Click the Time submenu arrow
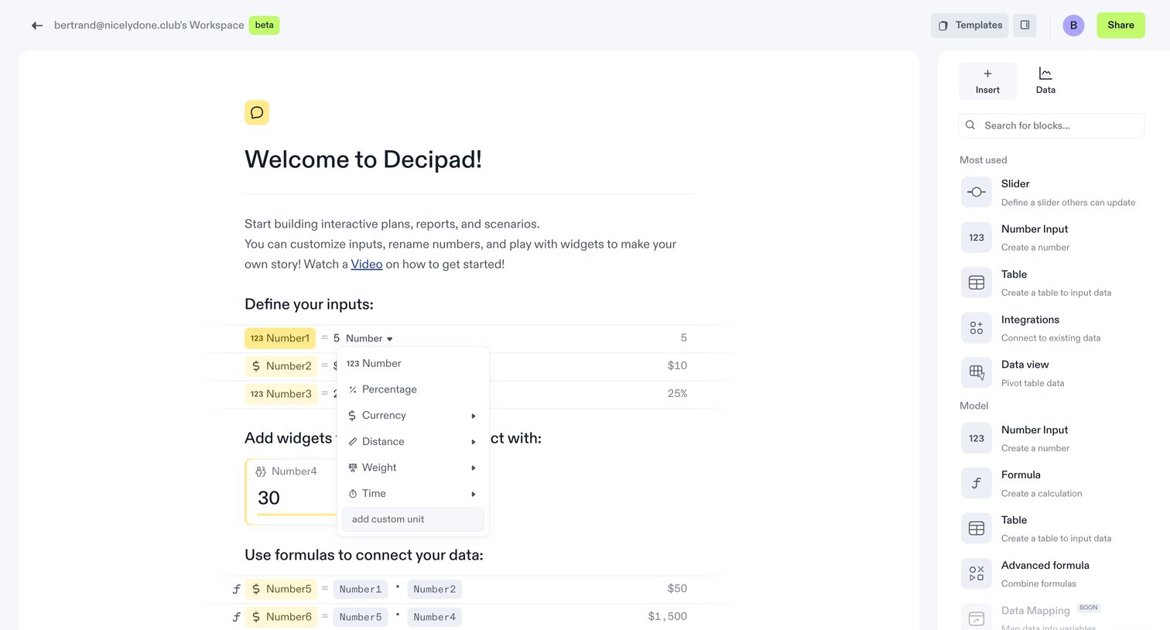The height and width of the screenshot is (630, 1170). coord(474,494)
